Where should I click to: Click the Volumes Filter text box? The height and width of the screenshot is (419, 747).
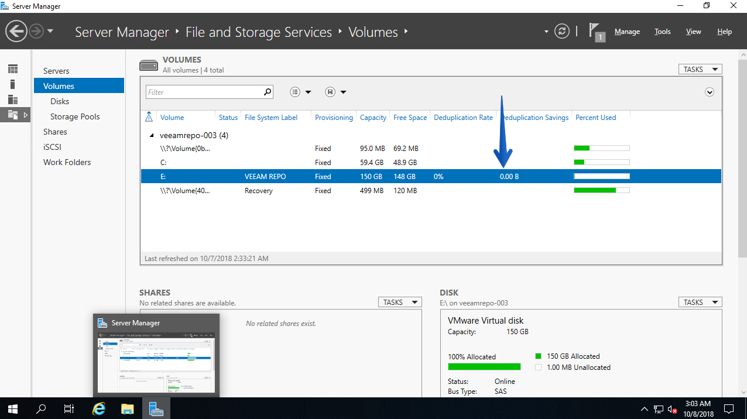pyautogui.click(x=204, y=92)
